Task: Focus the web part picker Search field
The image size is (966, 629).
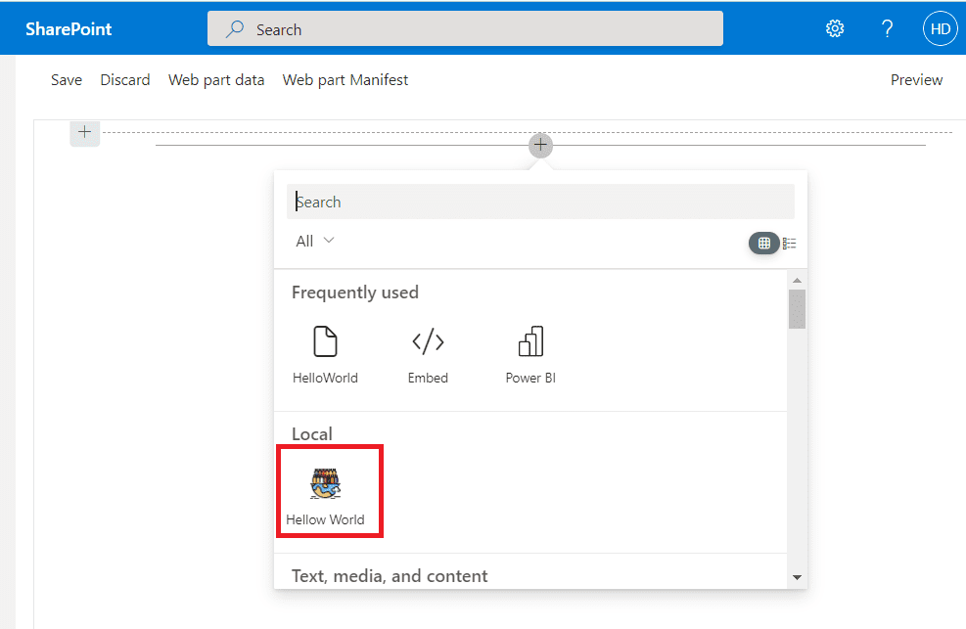Action: coord(540,202)
